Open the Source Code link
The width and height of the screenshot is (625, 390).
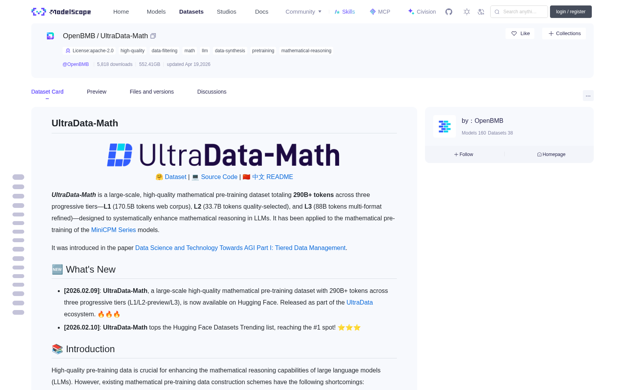219,177
